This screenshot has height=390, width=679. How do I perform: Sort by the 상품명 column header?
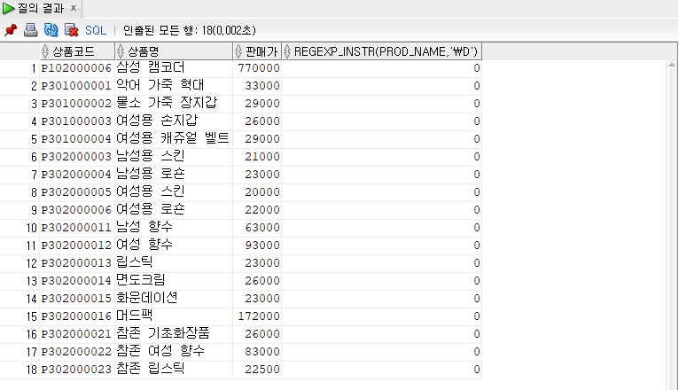(174, 51)
